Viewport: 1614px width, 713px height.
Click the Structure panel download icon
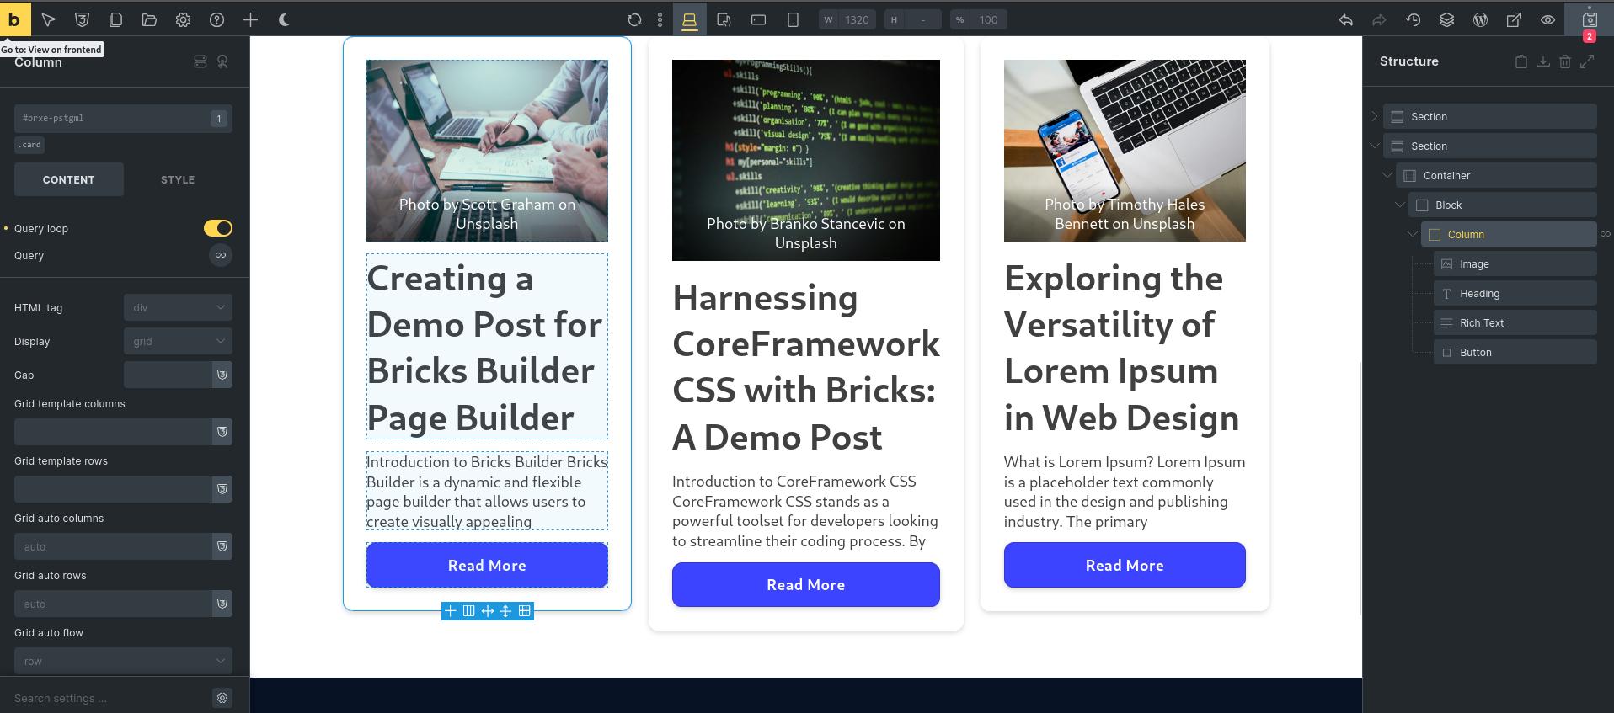(x=1542, y=61)
